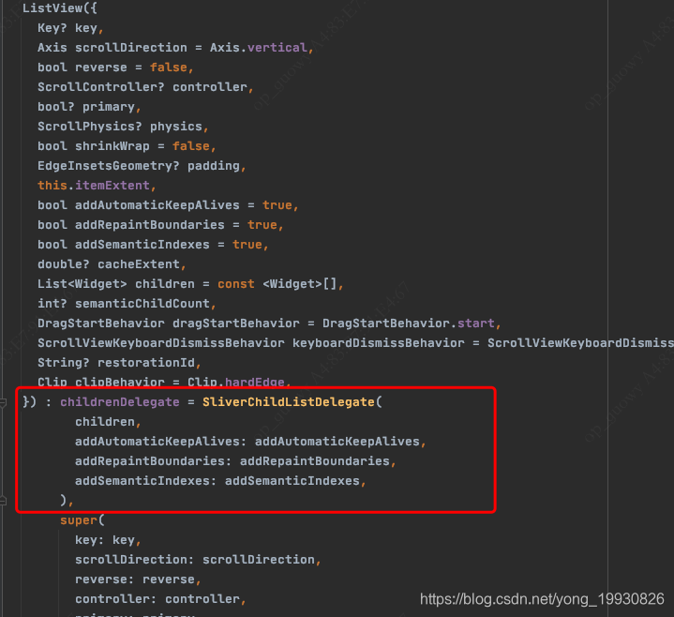674x617 pixels.
Task: Click 'start' in DragStartBehavior.start
Action: click(x=476, y=324)
